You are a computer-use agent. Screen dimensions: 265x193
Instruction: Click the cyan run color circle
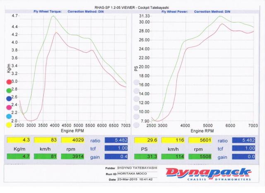[9, 116]
